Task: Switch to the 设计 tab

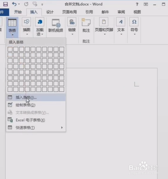Action: click(50, 12)
